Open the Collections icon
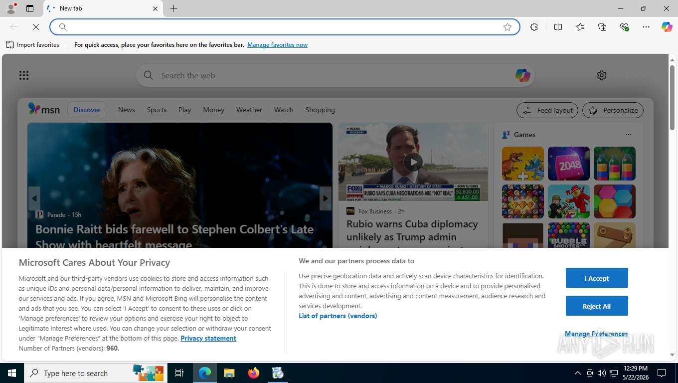The width and height of the screenshot is (678, 383). click(x=602, y=27)
